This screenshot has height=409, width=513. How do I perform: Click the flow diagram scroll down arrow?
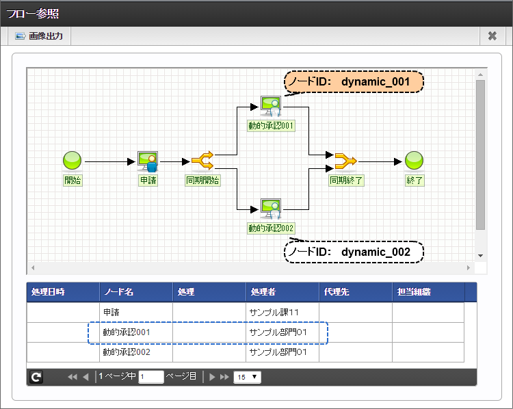click(480, 256)
